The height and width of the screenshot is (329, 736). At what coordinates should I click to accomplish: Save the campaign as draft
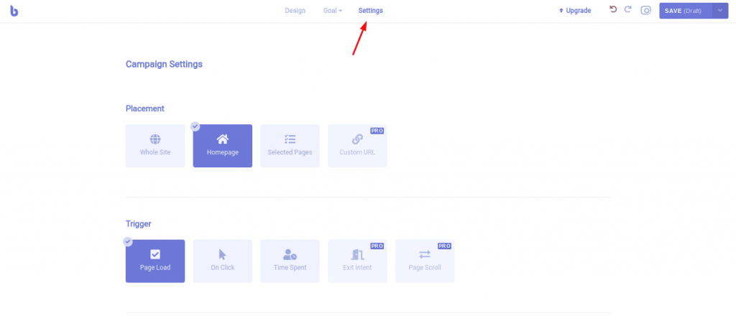click(685, 11)
